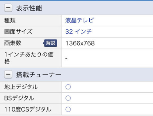Select the 種類 row label
Screen dimensions: 153x116
(x=10, y=20)
